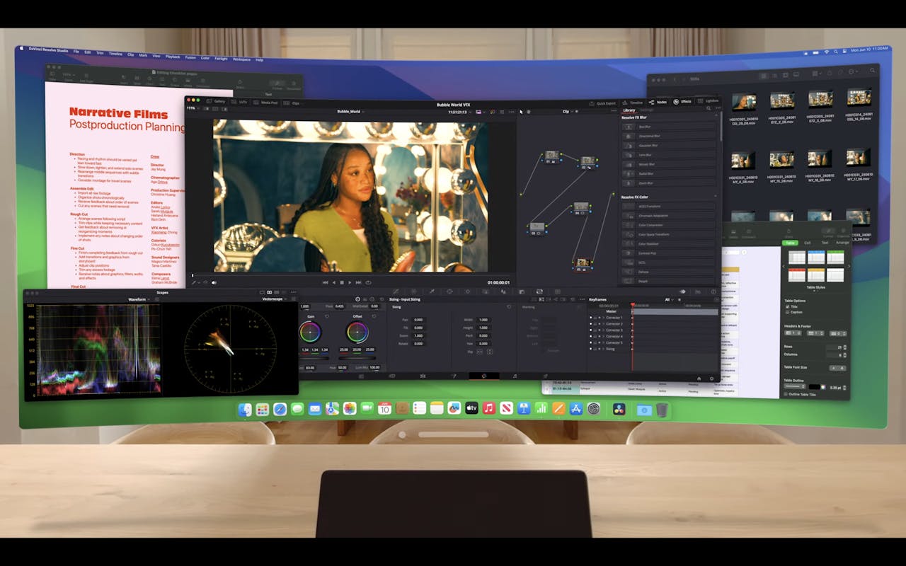Toggle the Clips panel in Resolve
Screen dimensions: 906x566
pyautogui.click(x=293, y=103)
